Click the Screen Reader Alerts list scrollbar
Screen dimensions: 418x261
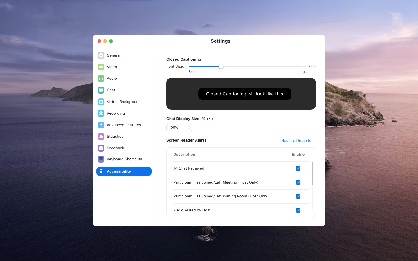coord(312,174)
